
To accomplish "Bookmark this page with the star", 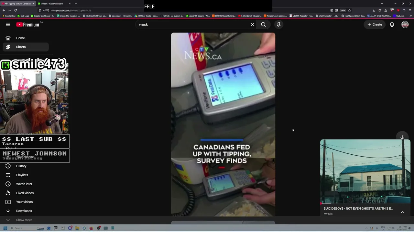I will [x=349, y=10].
